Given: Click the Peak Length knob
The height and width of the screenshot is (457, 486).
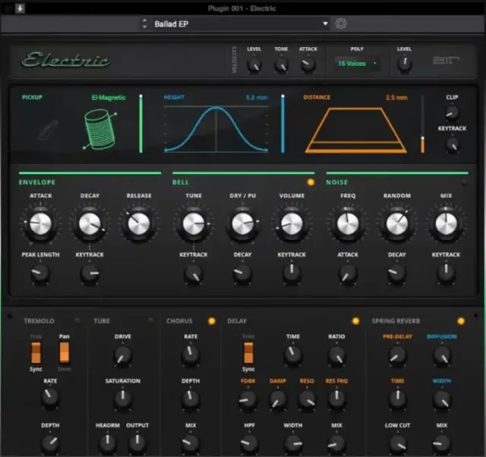Looking at the screenshot, I should point(40,273).
